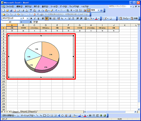
Task: Toggle Bold formatting
Action: point(31,19)
